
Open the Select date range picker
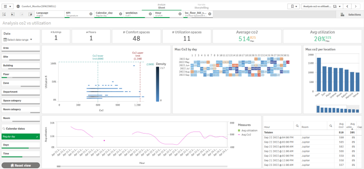(x=18, y=40)
